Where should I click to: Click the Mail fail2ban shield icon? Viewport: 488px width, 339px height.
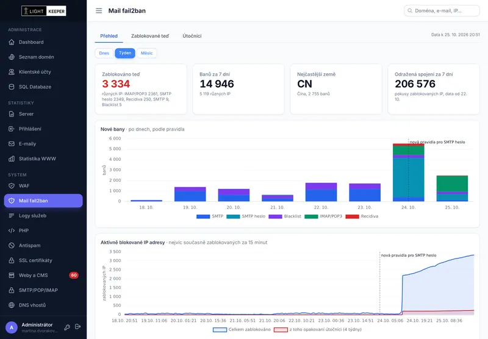click(12, 201)
